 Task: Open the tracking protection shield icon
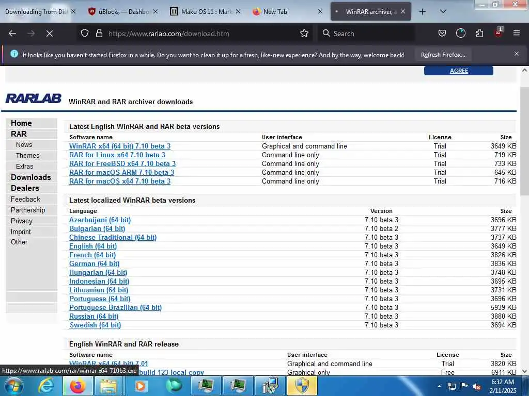[x=85, y=34]
